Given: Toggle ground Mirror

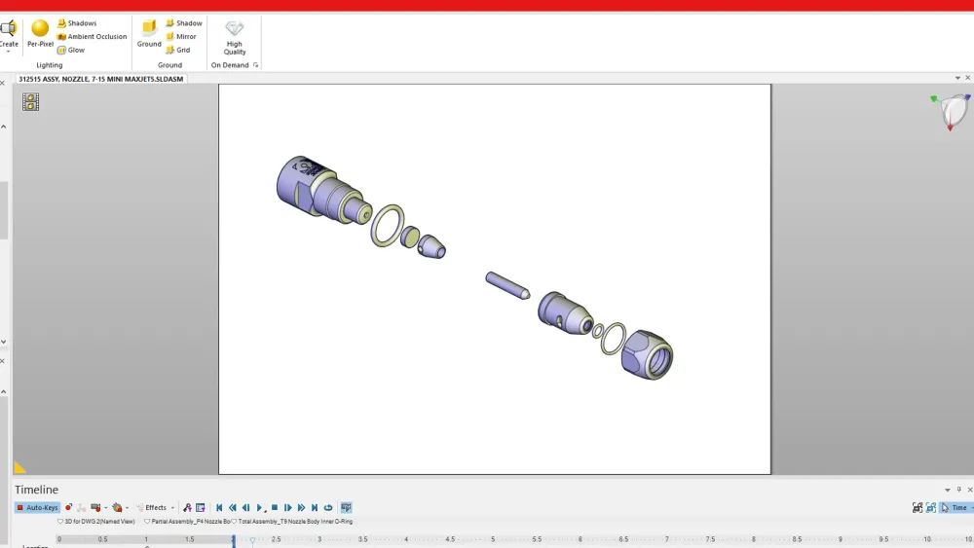Looking at the screenshot, I should 181,37.
